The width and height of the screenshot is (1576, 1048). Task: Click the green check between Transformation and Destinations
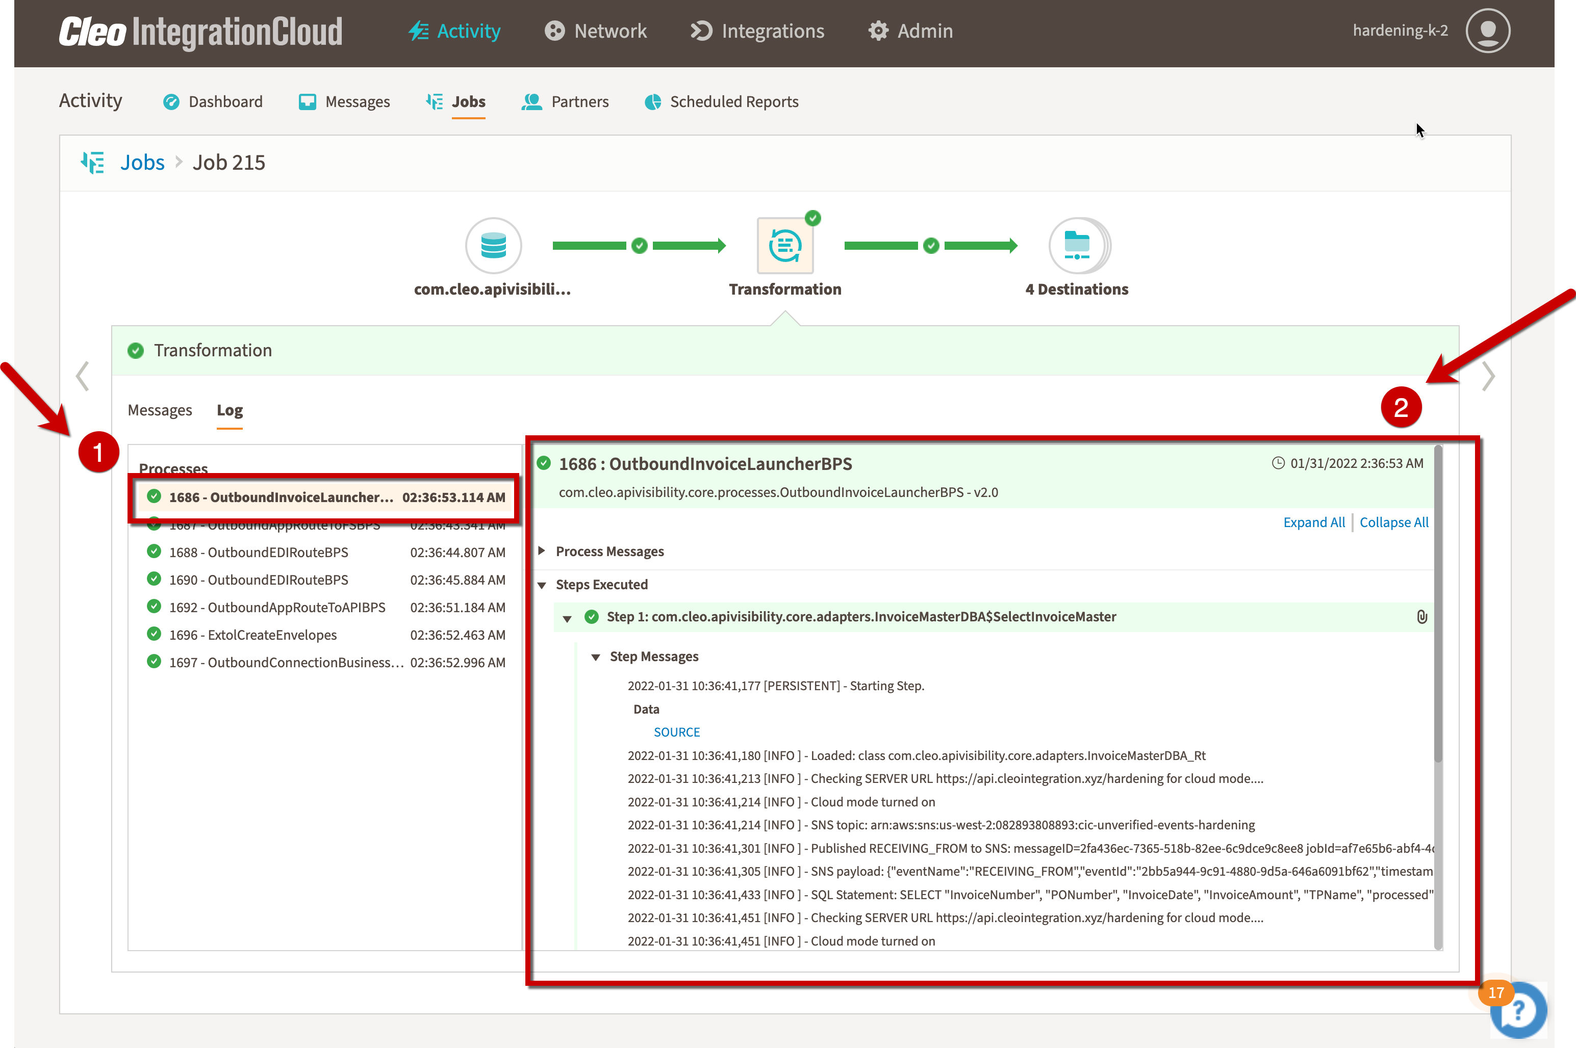click(x=931, y=246)
